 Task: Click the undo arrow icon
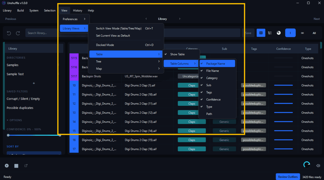tap(9, 33)
